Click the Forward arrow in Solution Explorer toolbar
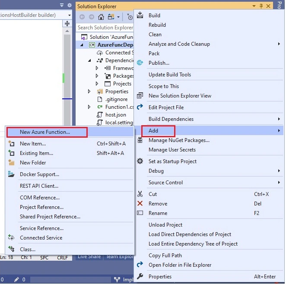This screenshot has width=286, height=284. tap(92, 17)
